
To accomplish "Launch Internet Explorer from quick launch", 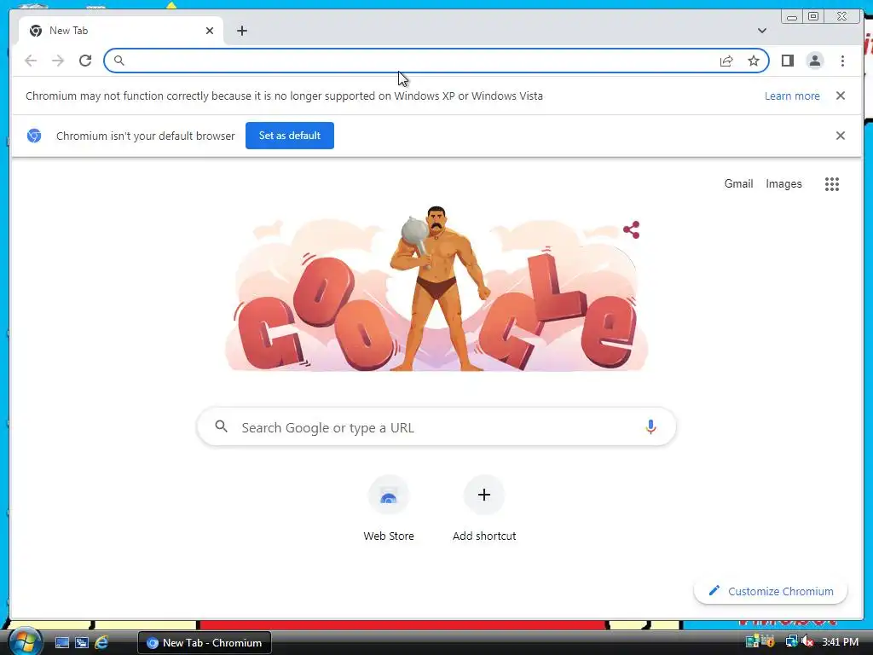I will 101,643.
